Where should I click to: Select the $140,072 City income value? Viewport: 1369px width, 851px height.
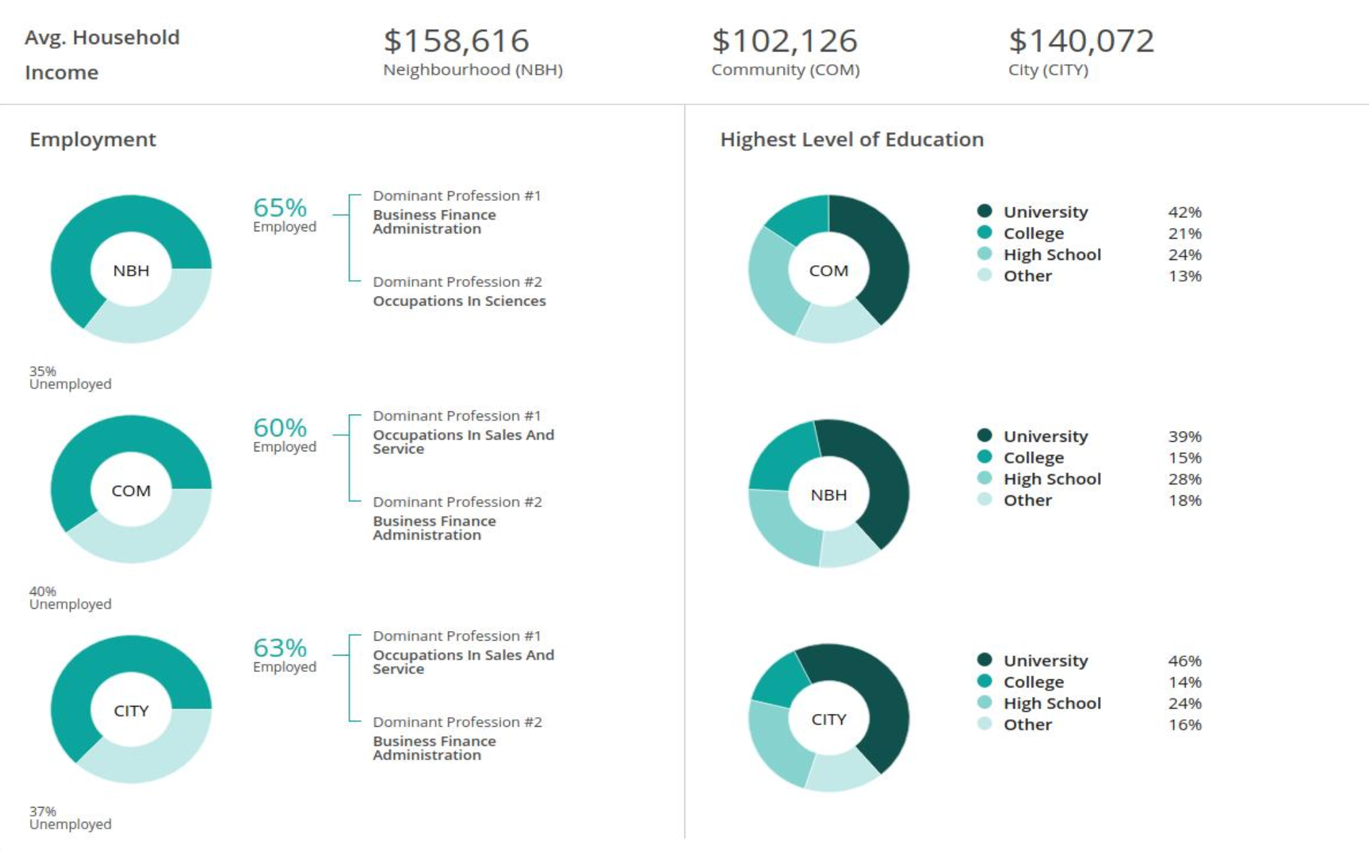click(1081, 41)
